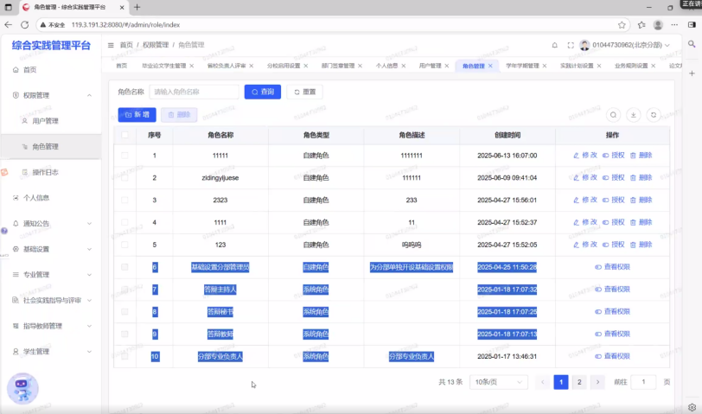The width and height of the screenshot is (702, 414).
Task: Tick the checkbox for row zidingyijuese
Action: tap(125, 178)
